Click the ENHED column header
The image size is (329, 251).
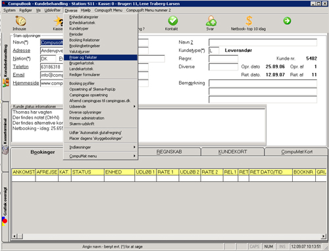(120, 172)
